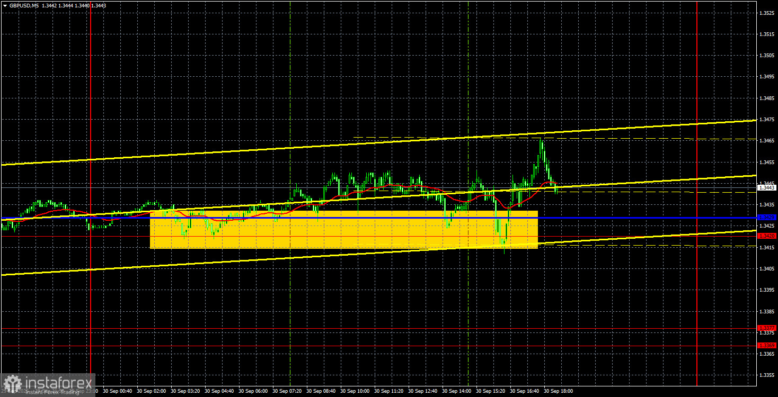Click the 30 Sep 07:20 time label
This screenshot has width=778, height=397.
(x=288, y=391)
